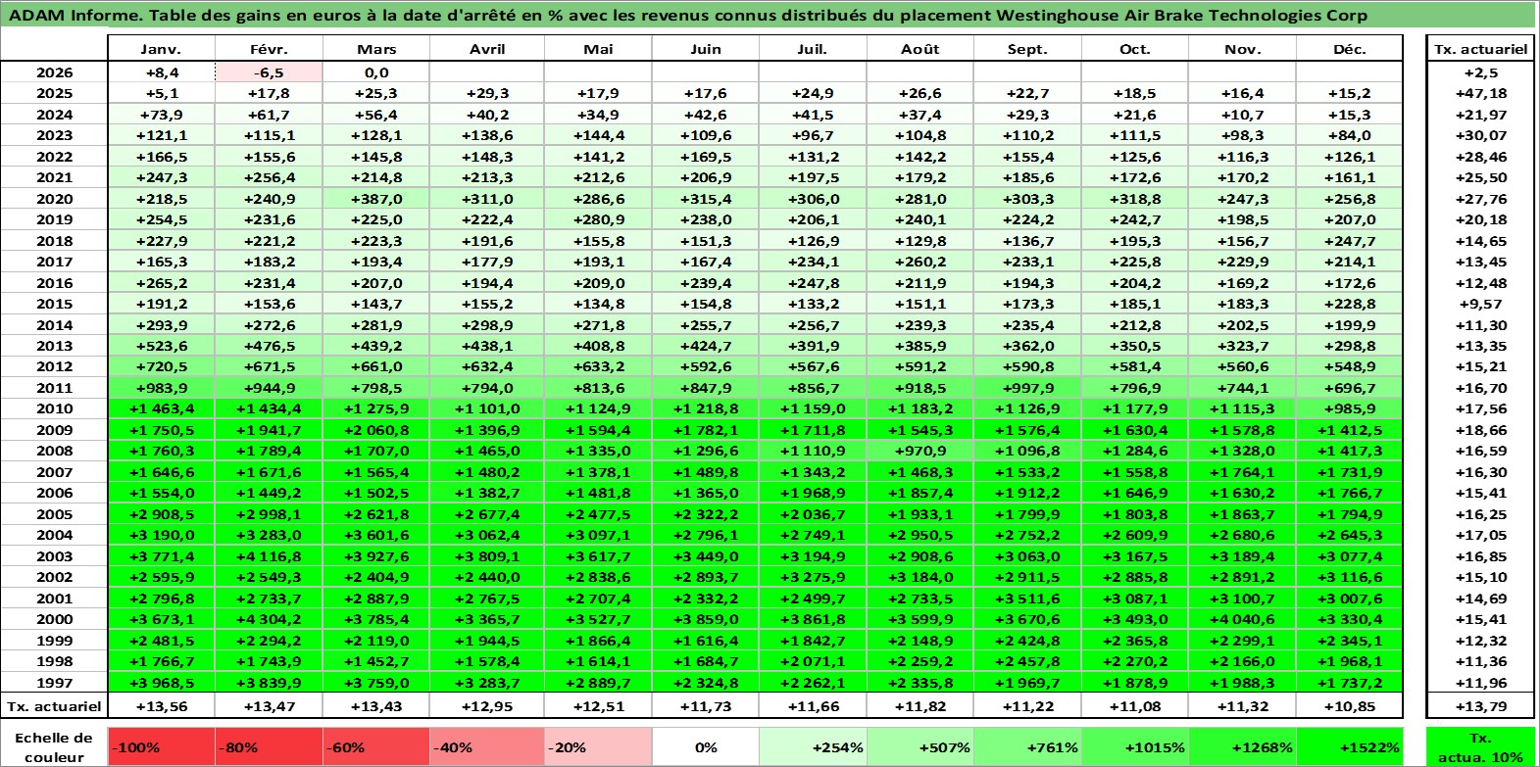Click the +73,9 cell in 2024
The height and width of the screenshot is (767, 1540).
point(161,115)
